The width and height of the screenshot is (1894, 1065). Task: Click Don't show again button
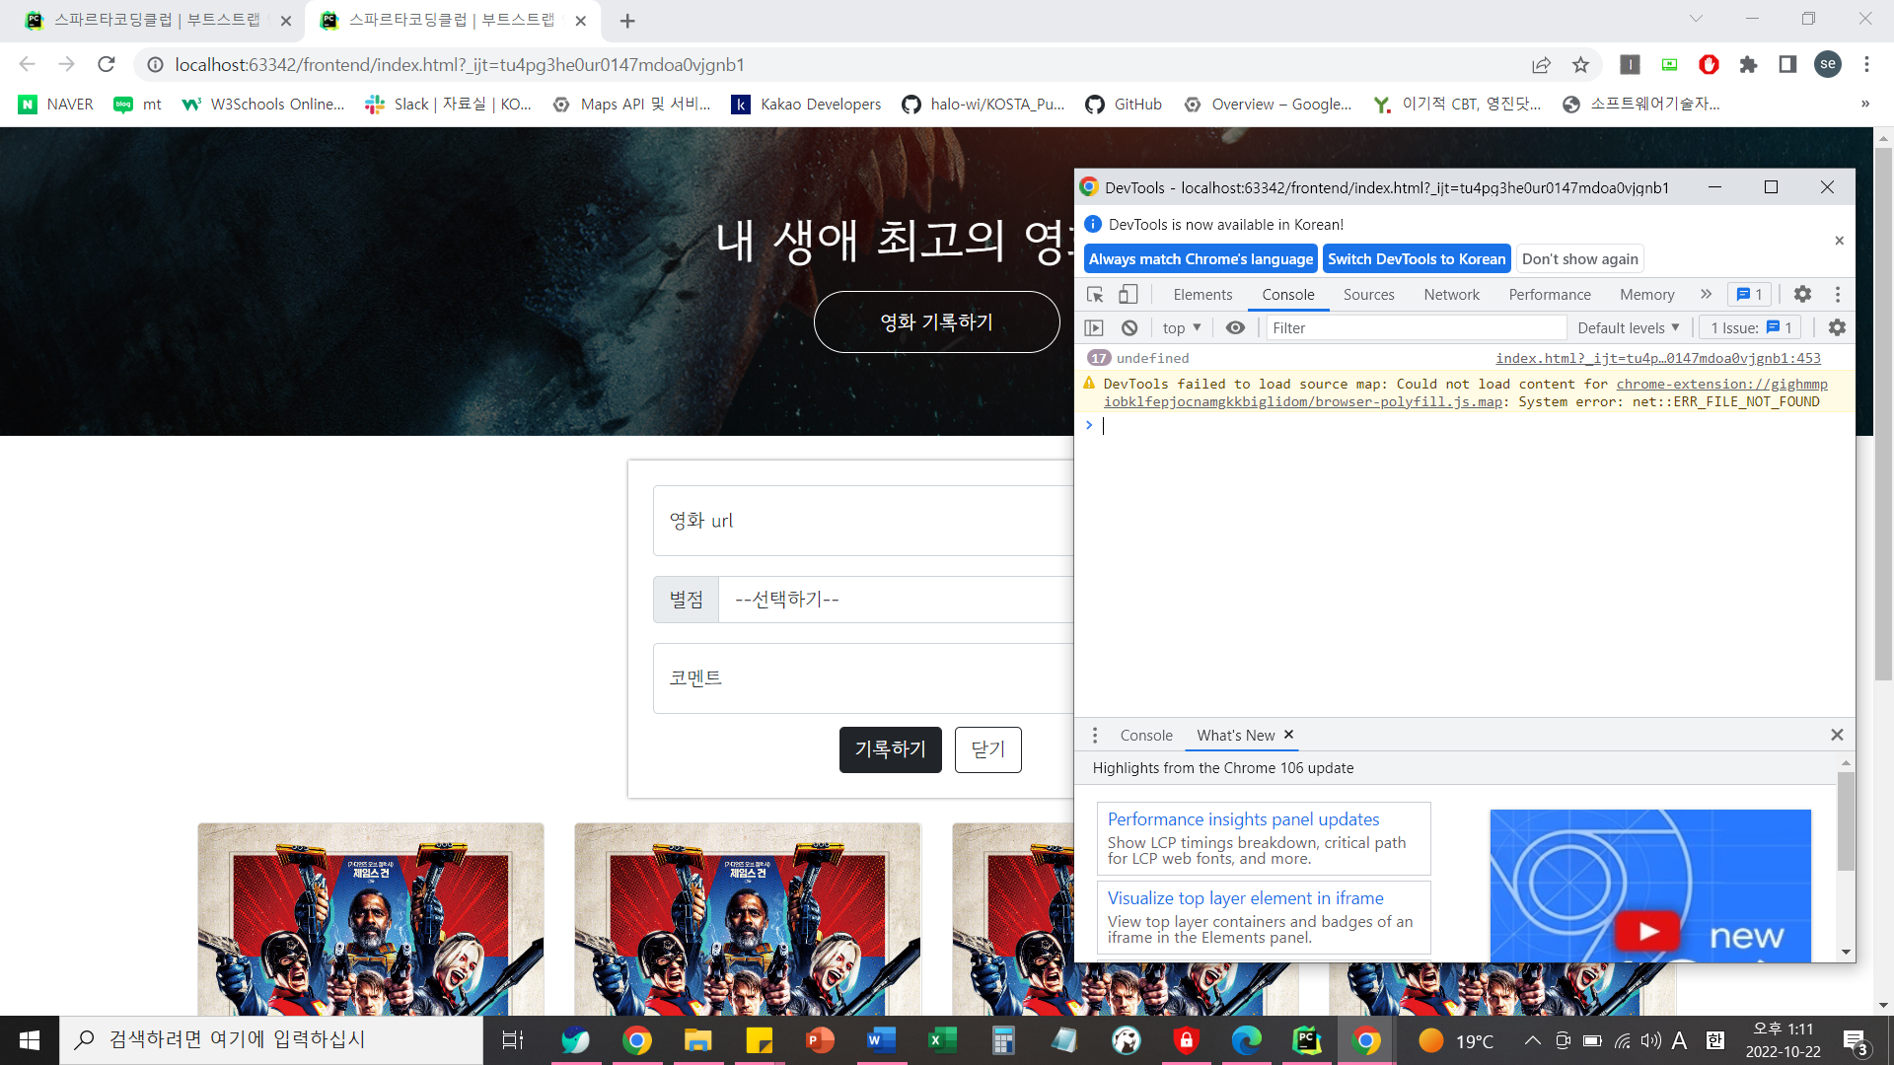click(1579, 258)
